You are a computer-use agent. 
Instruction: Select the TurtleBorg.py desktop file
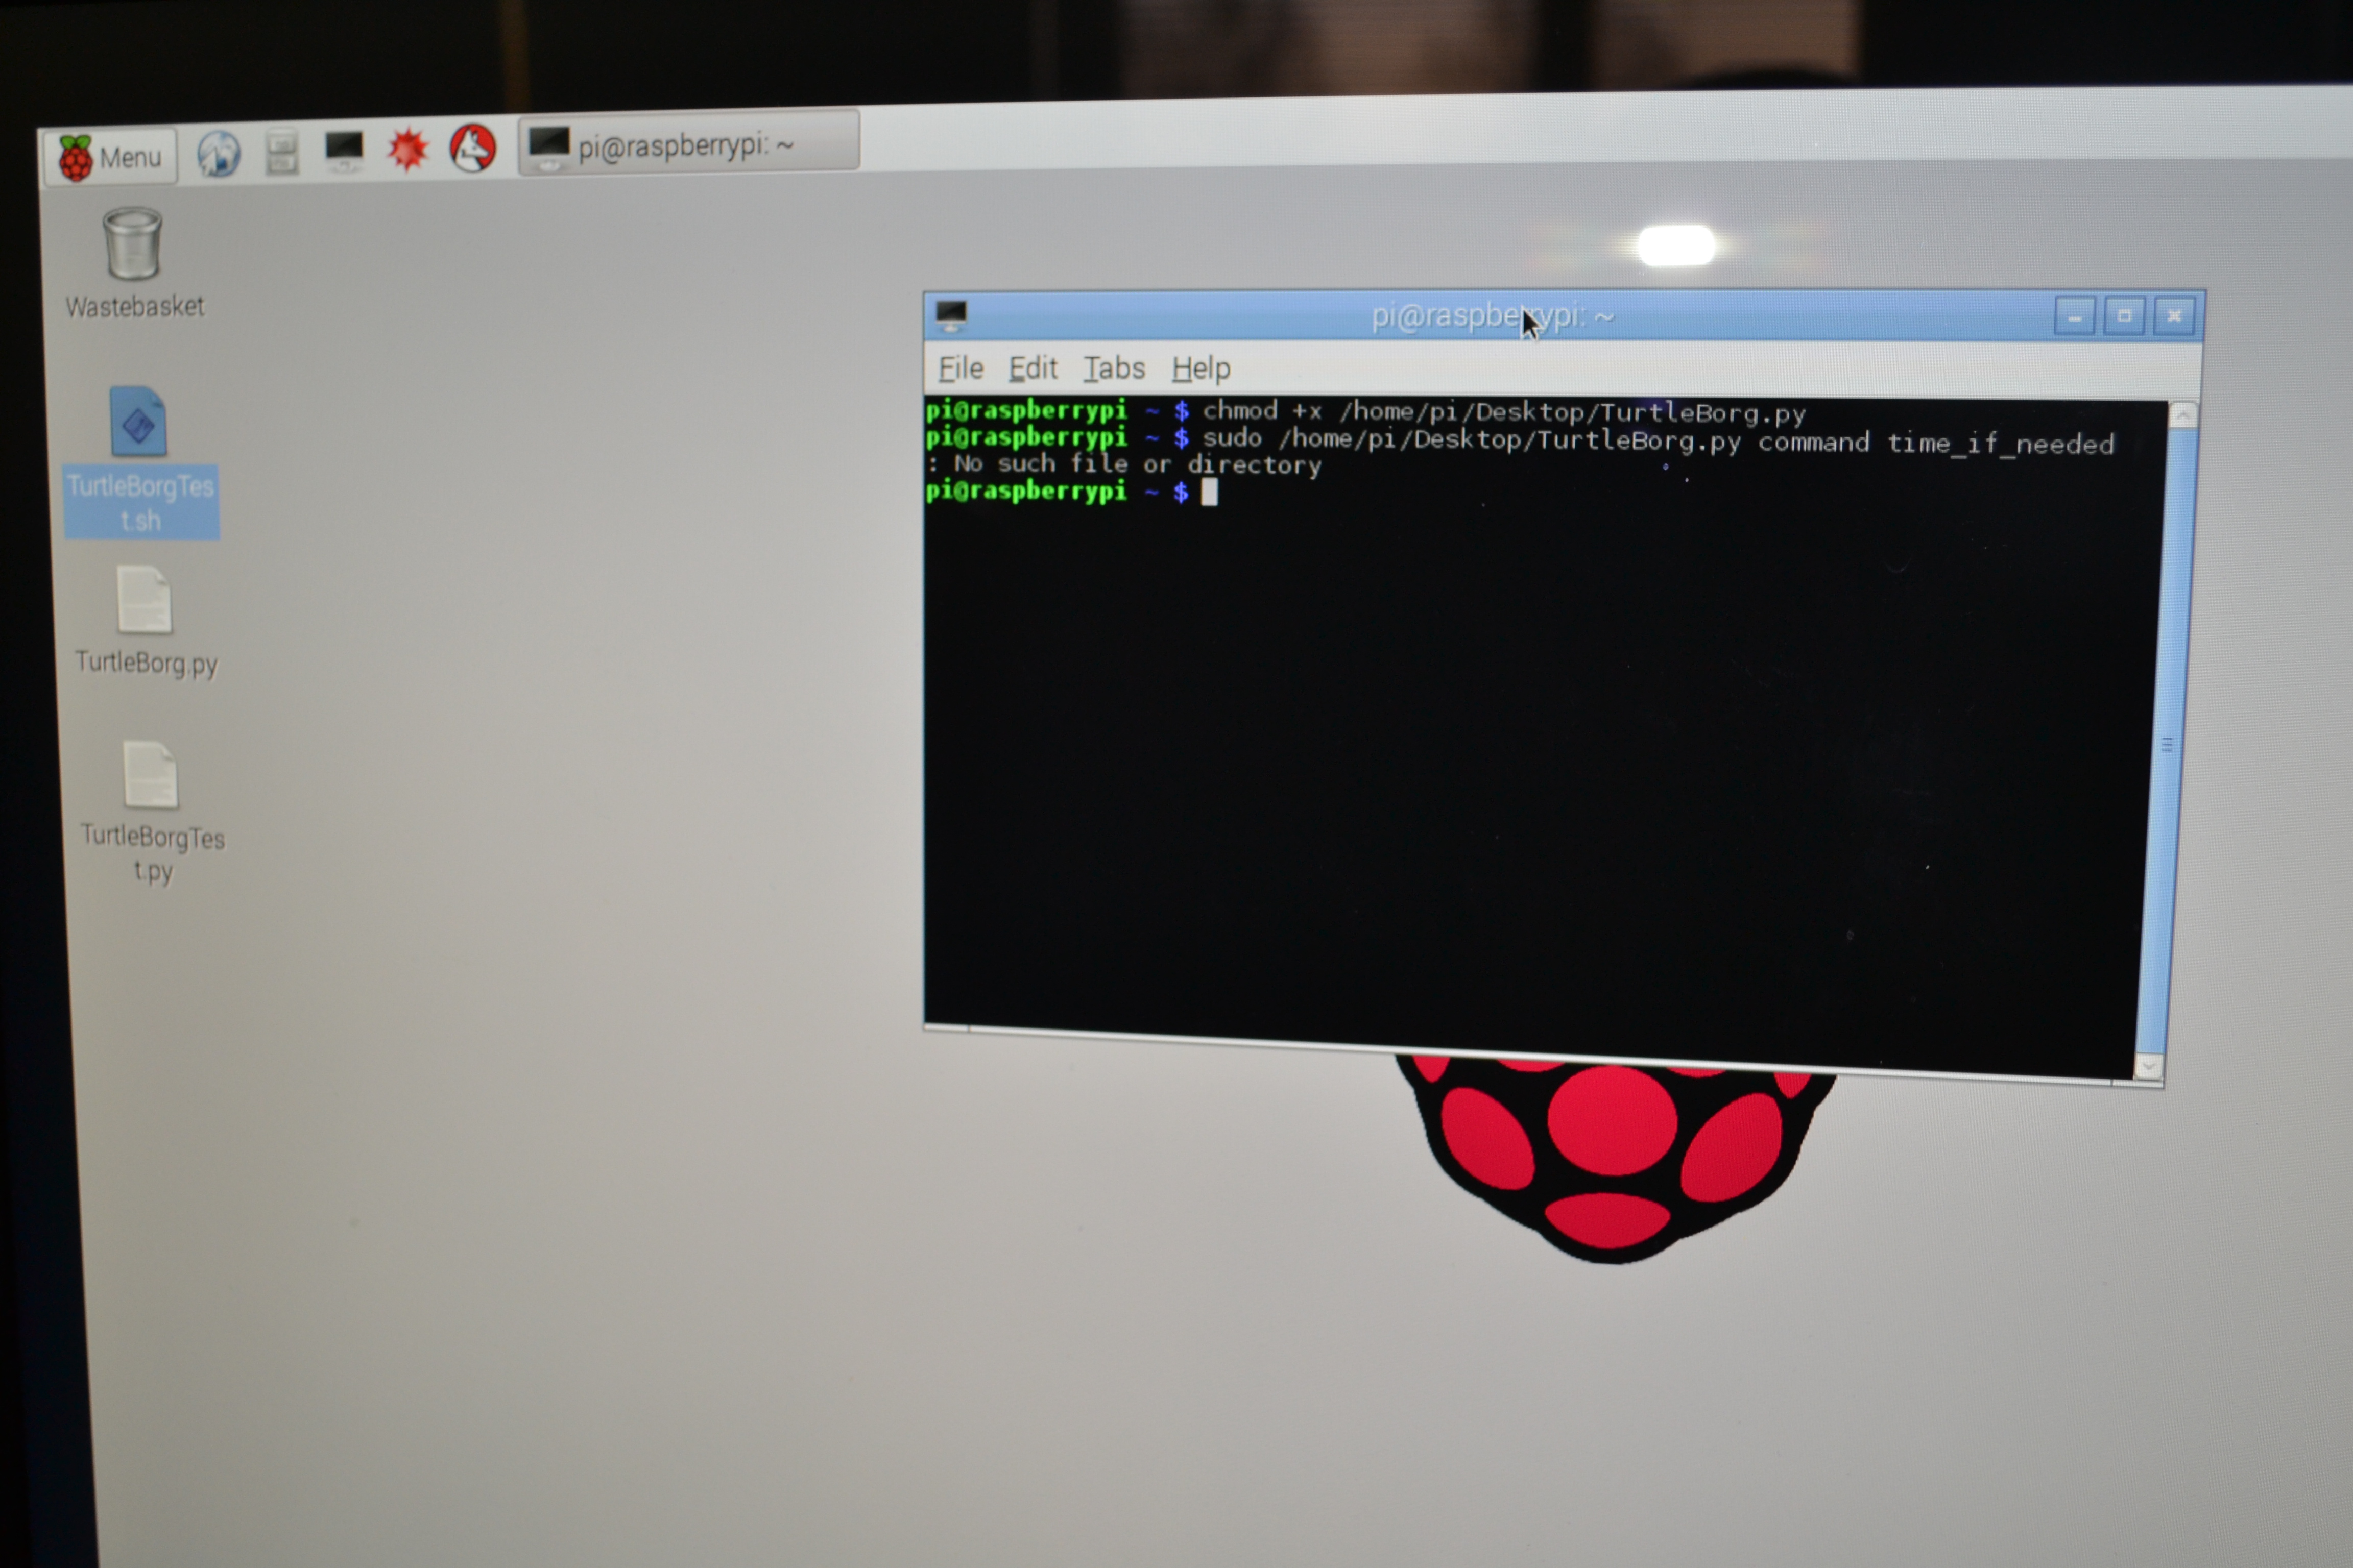pos(145,600)
